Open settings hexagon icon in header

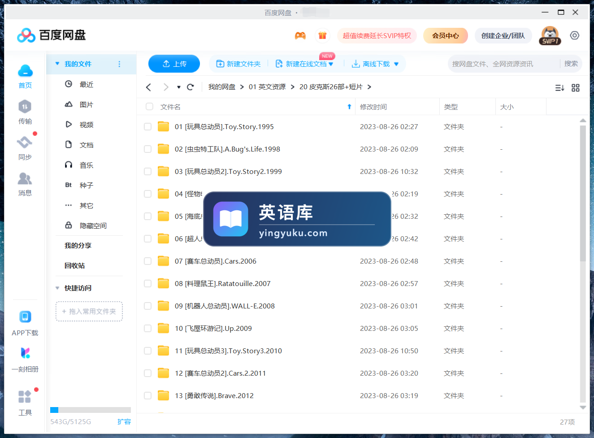[x=575, y=35]
